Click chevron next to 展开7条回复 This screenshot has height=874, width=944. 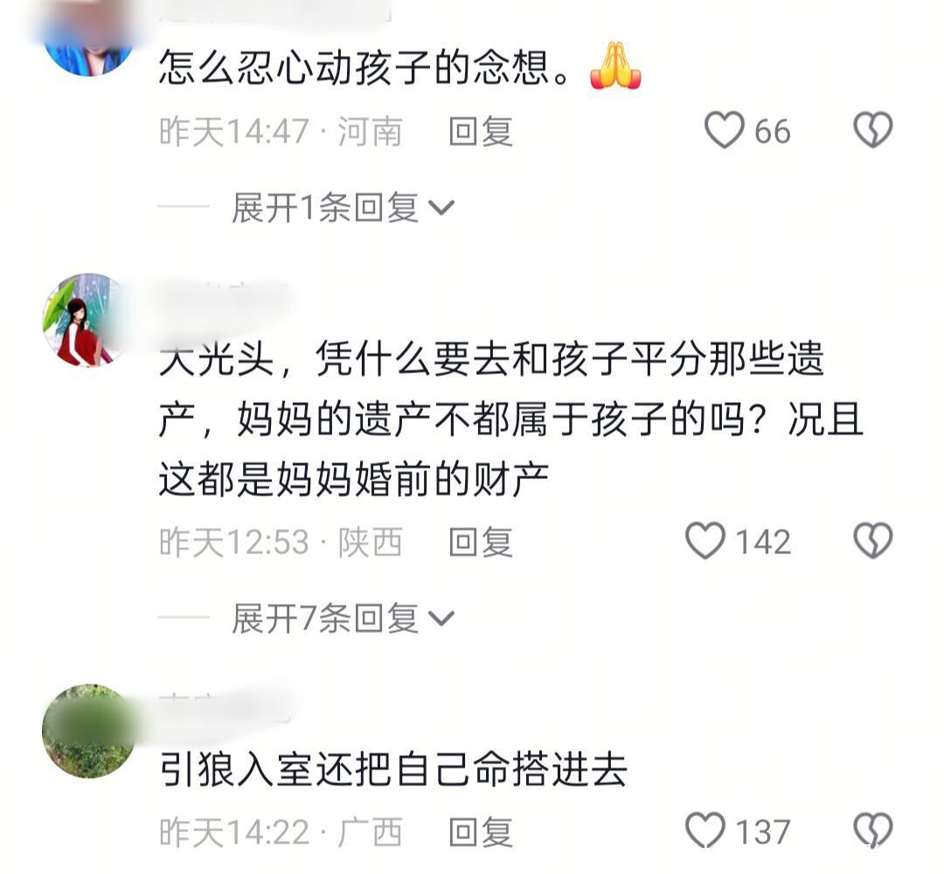(x=441, y=619)
